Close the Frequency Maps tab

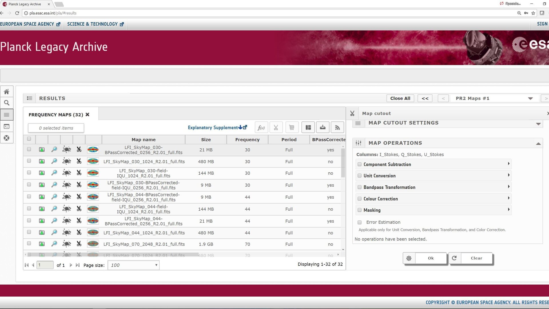tap(87, 114)
